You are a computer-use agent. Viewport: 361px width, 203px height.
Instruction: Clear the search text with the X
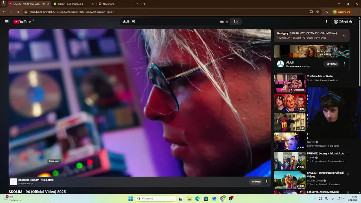point(227,22)
